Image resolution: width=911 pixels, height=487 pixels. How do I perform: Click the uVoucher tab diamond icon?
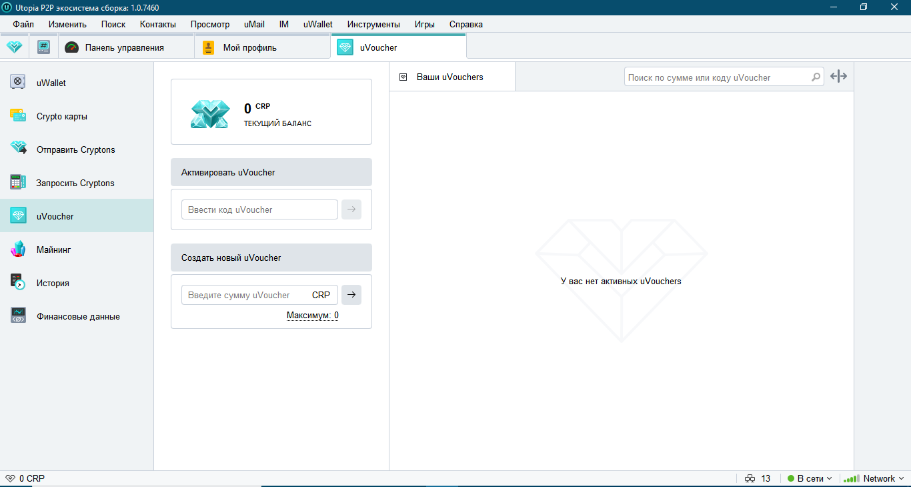point(345,47)
